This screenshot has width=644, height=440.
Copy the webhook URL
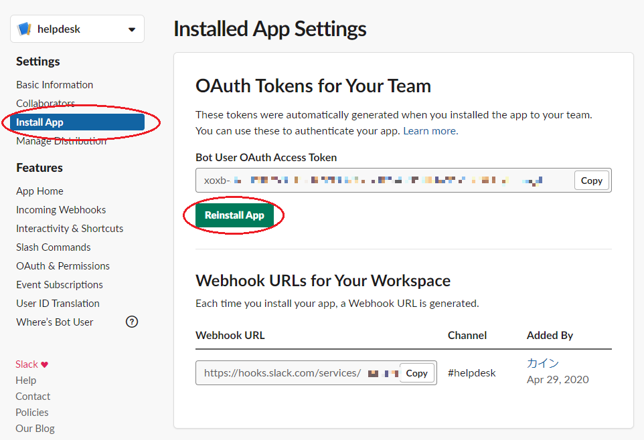pos(417,373)
